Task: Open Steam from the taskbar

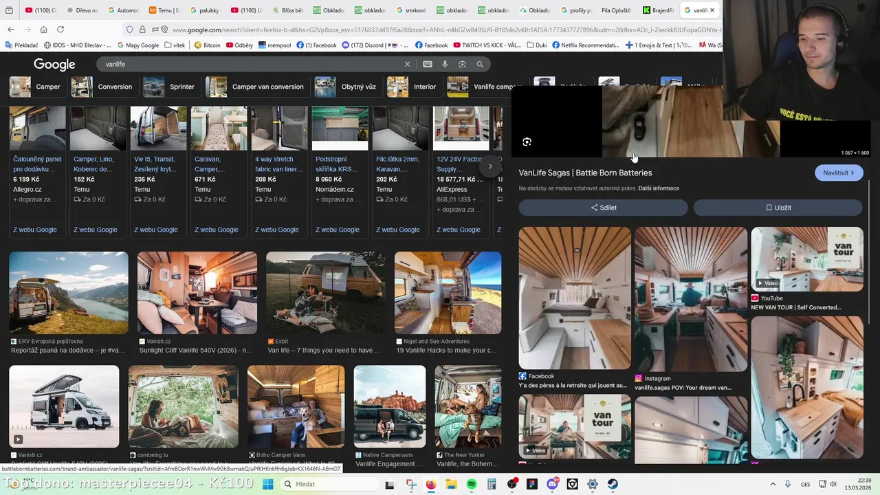Action: (613, 484)
